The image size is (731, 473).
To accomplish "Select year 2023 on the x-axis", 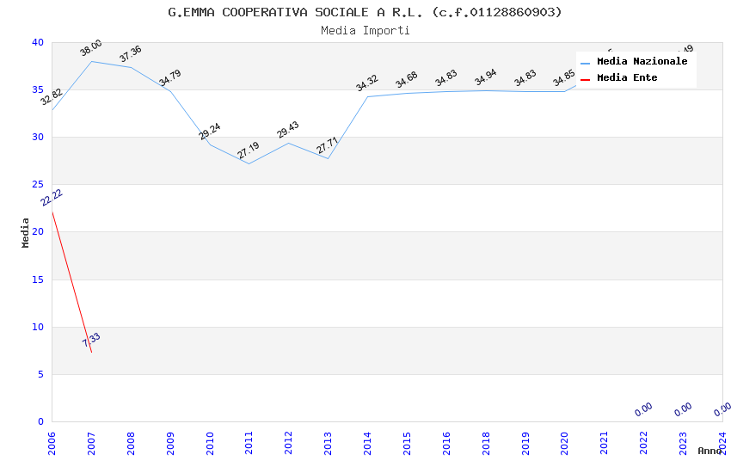I will tap(683, 443).
